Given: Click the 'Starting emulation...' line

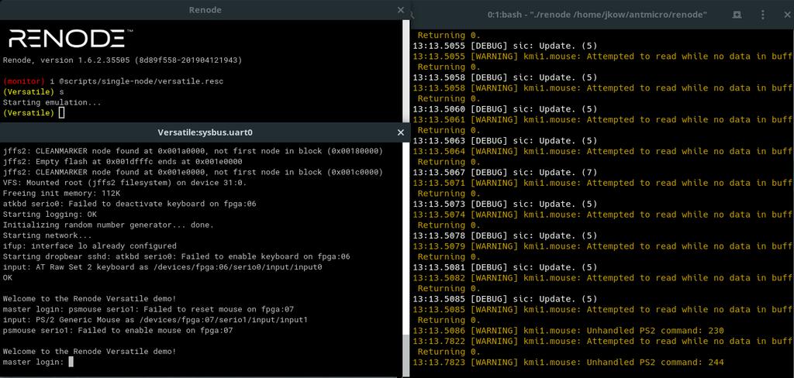Looking at the screenshot, I should 52,102.
